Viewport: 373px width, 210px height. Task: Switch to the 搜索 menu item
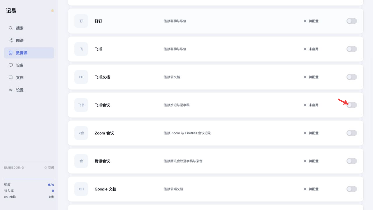point(29,28)
